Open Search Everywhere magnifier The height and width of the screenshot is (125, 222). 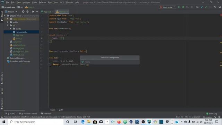(220, 7)
